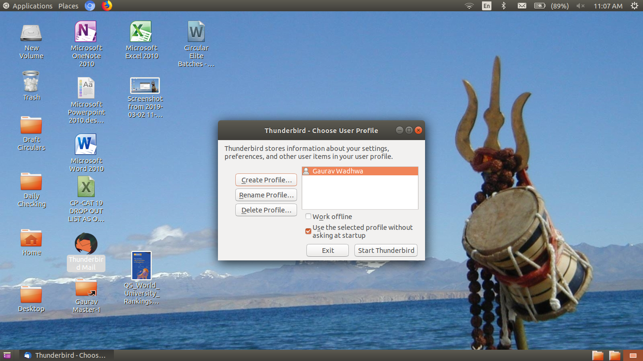The width and height of the screenshot is (643, 361).
Task: Open the Applications menu
Action: 28,6
